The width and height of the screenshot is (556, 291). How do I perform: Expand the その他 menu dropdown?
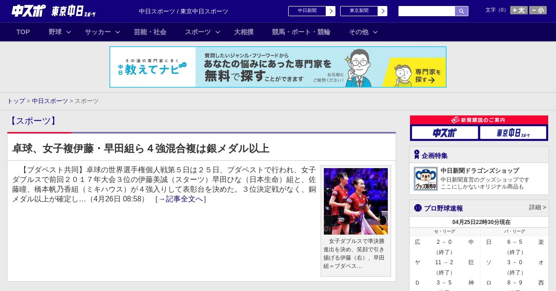[x=363, y=32]
